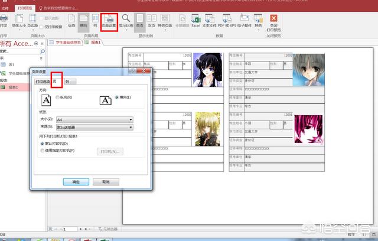Export to text file (文本文件)
This screenshot has height=241, width=378.
[209, 21]
